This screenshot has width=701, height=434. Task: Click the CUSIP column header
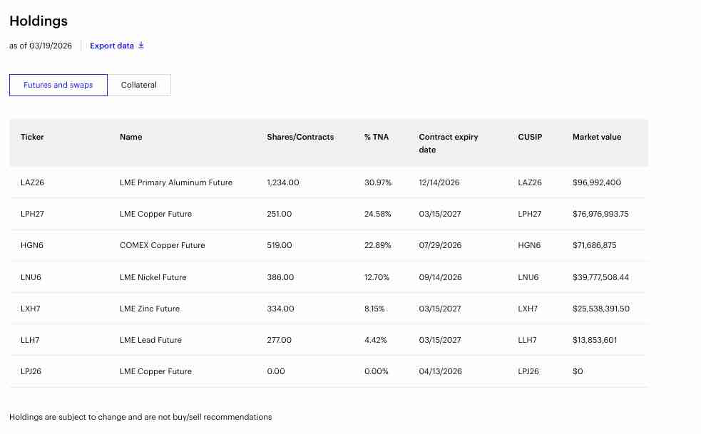pos(530,137)
